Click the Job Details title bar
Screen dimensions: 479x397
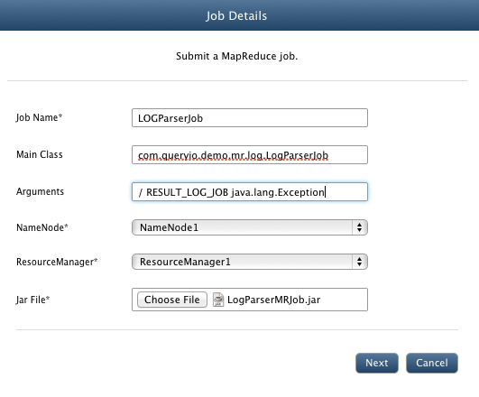pos(240,15)
